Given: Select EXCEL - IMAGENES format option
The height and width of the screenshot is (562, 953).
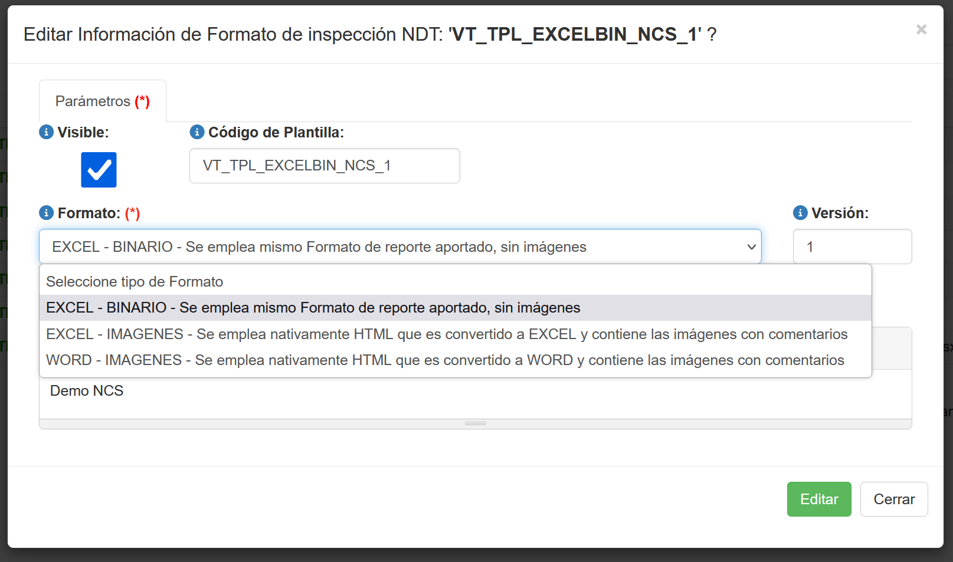Looking at the screenshot, I should click(x=446, y=334).
